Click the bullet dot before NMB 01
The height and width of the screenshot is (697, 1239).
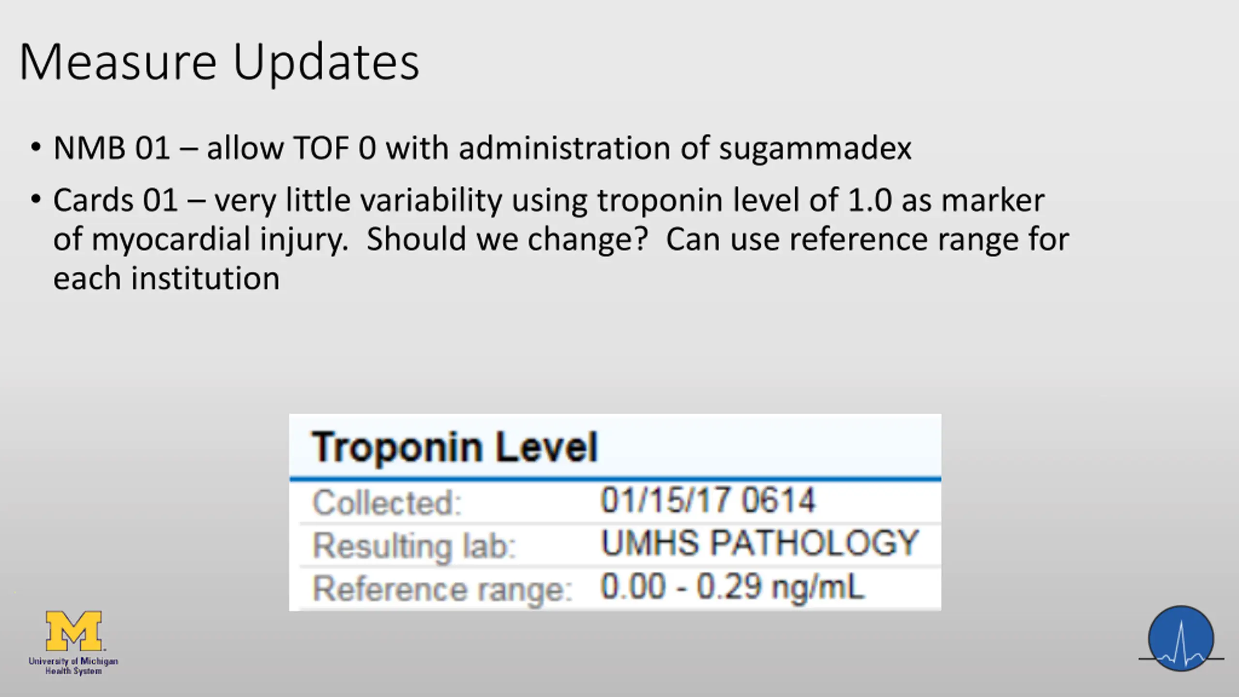point(35,147)
